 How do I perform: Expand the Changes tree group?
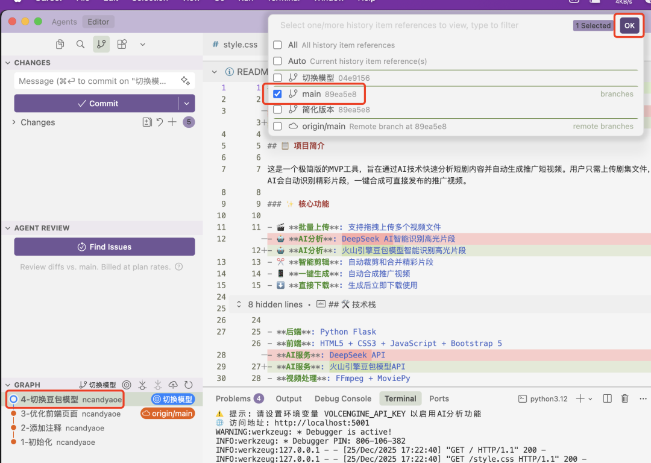click(14, 122)
